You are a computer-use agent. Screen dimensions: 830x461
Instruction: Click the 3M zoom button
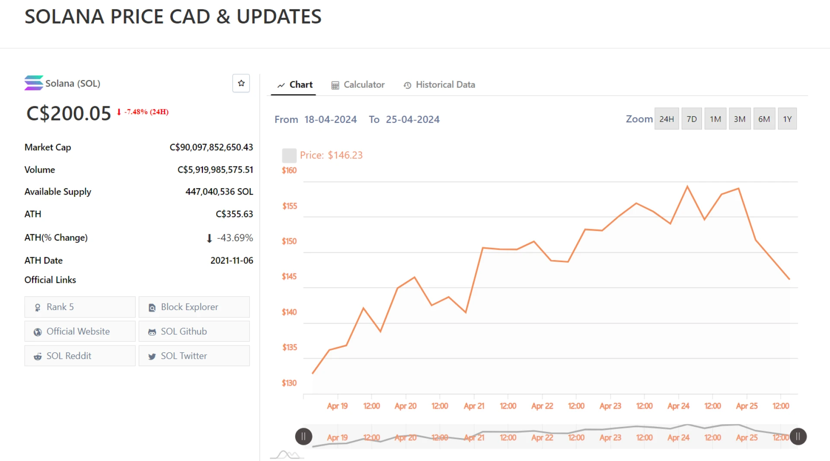click(740, 118)
